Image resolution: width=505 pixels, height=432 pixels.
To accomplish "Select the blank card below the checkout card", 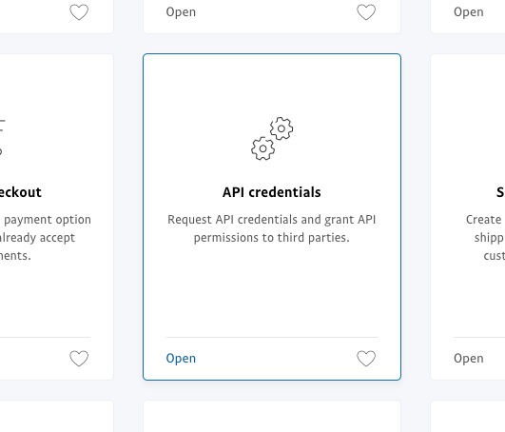I will tap(57, 416).
